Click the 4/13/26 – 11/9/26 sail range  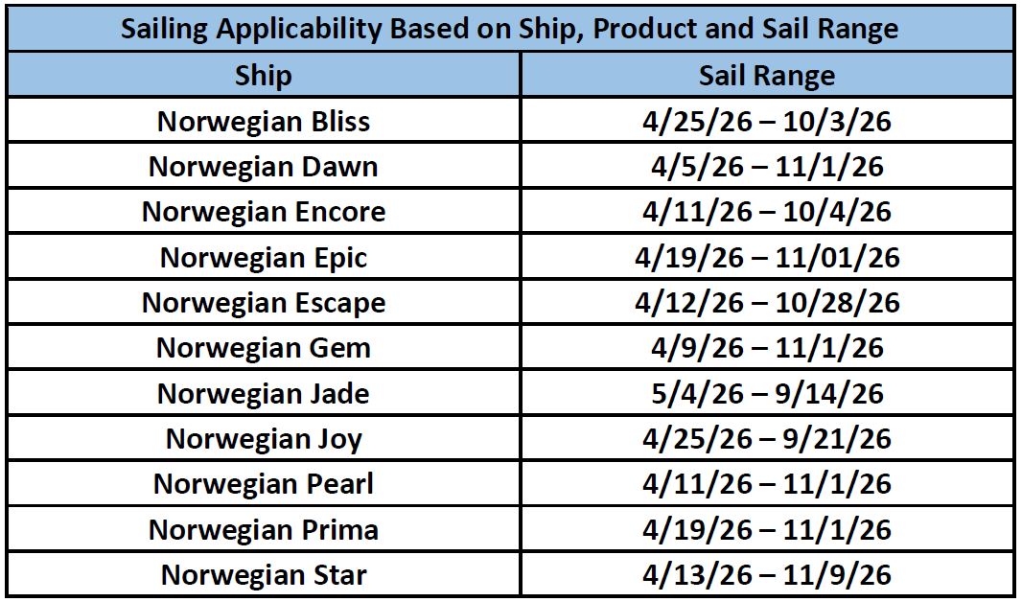pyautogui.click(x=766, y=575)
